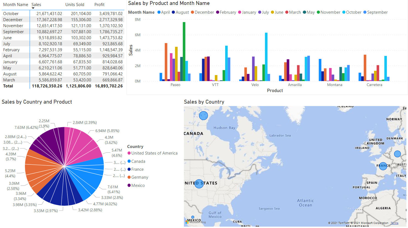Open the Terms link on map
The image size is (408, 228).
click(395, 223)
